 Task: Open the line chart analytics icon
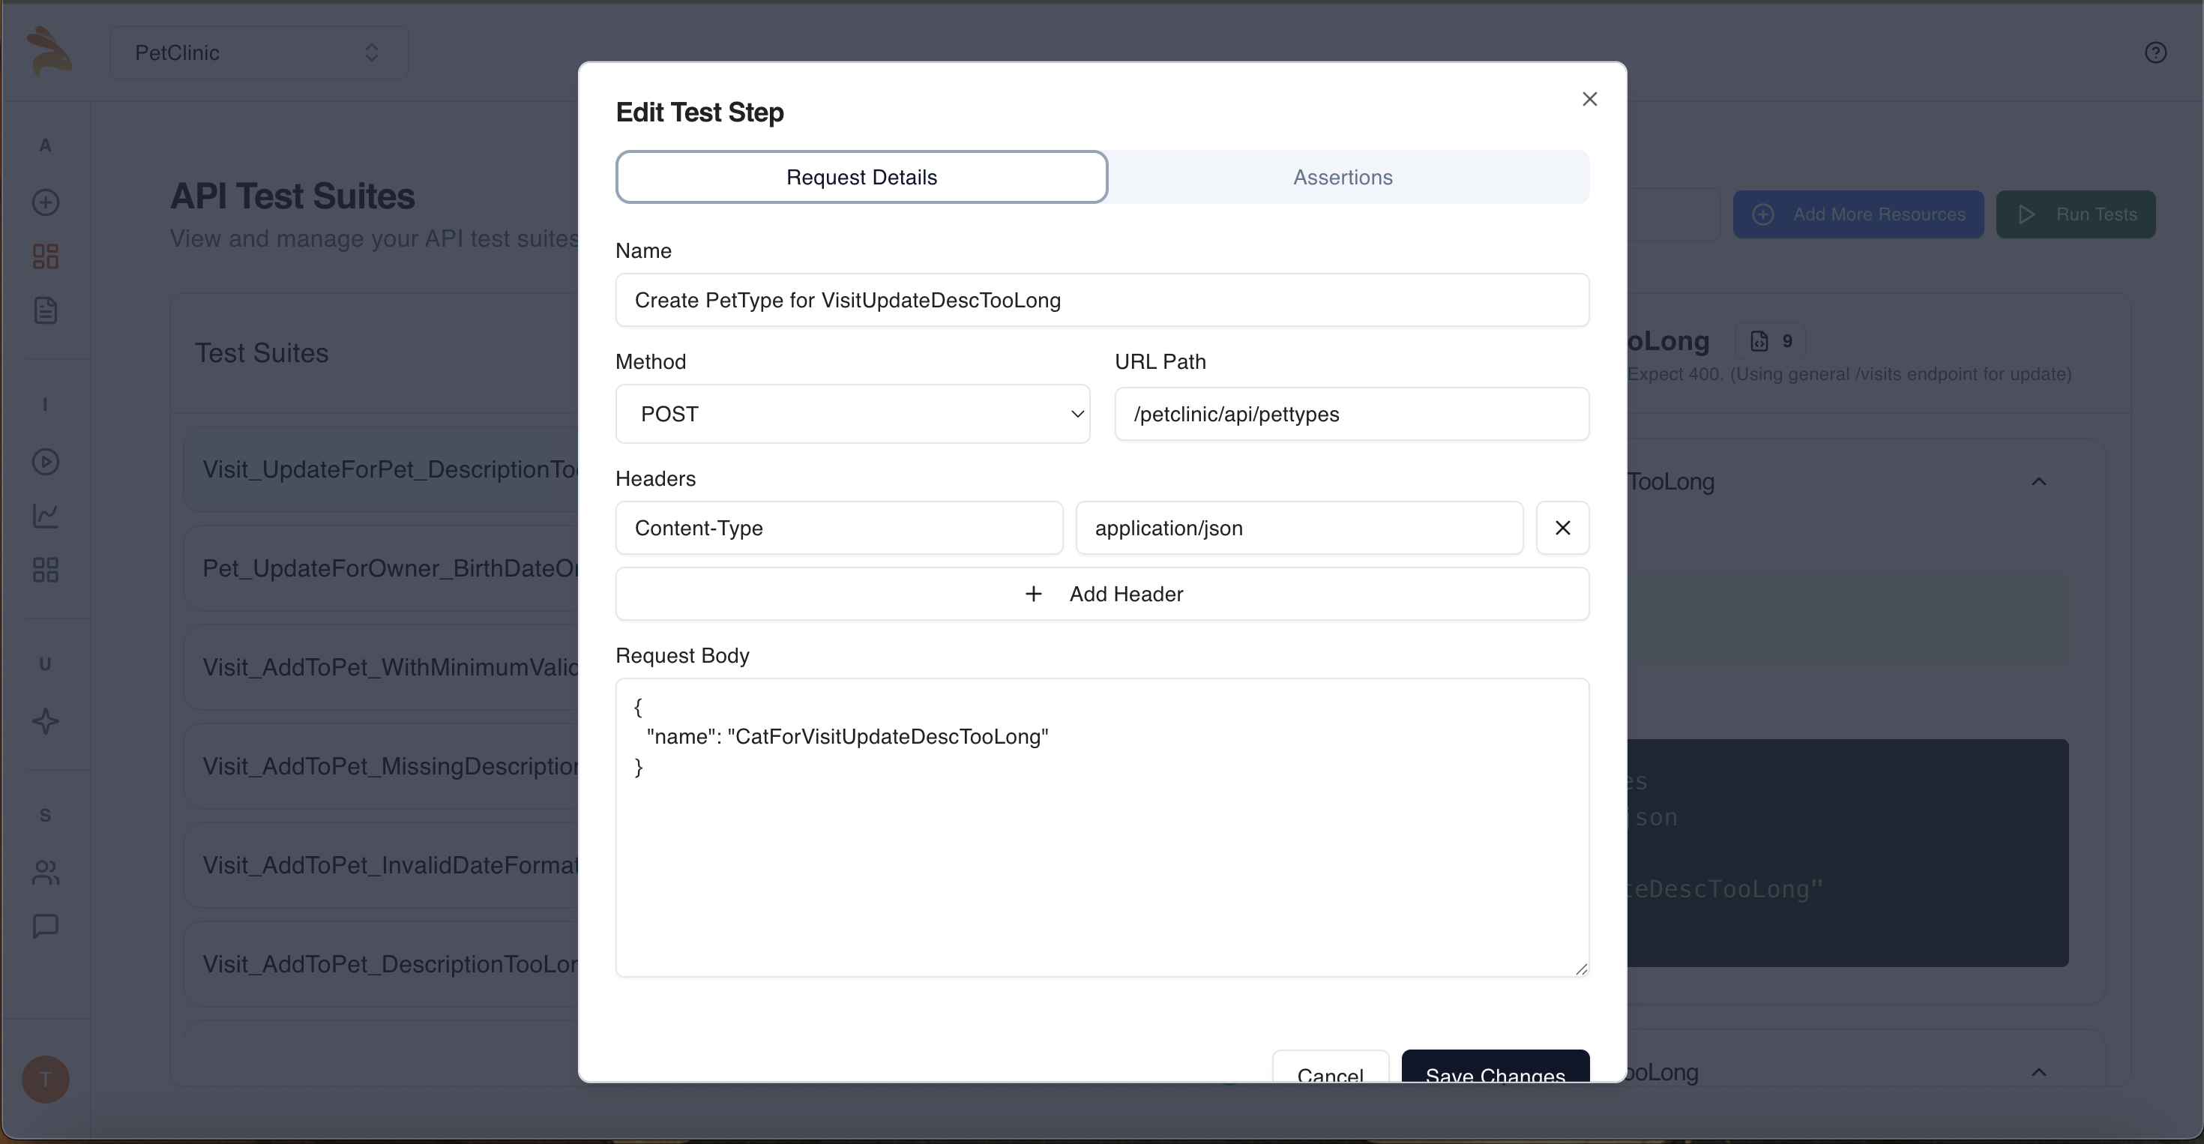[45, 516]
